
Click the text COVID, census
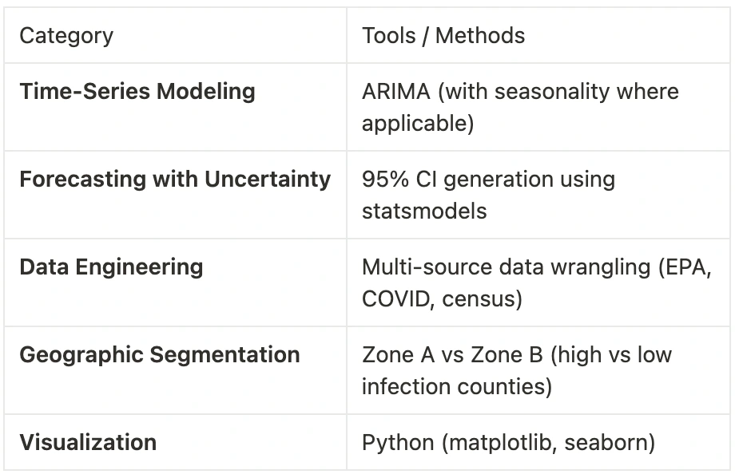(x=442, y=299)
